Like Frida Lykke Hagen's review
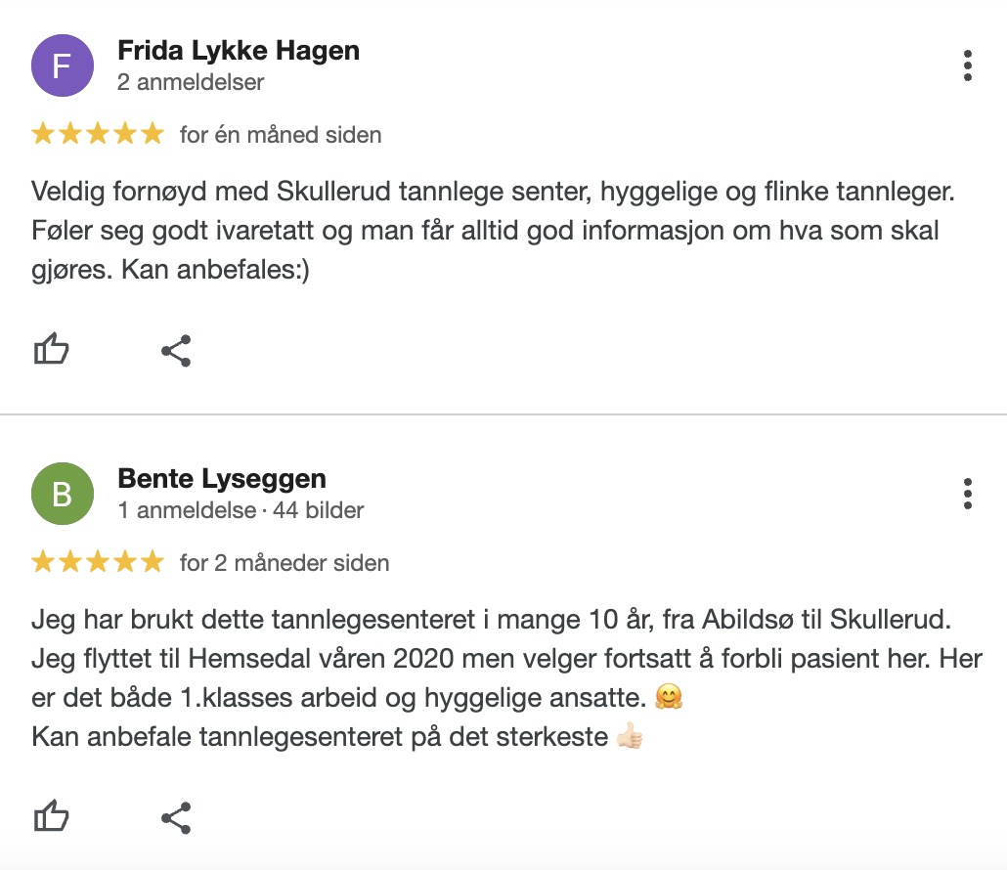The image size is (1007, 870). click(x=52, y=349)
